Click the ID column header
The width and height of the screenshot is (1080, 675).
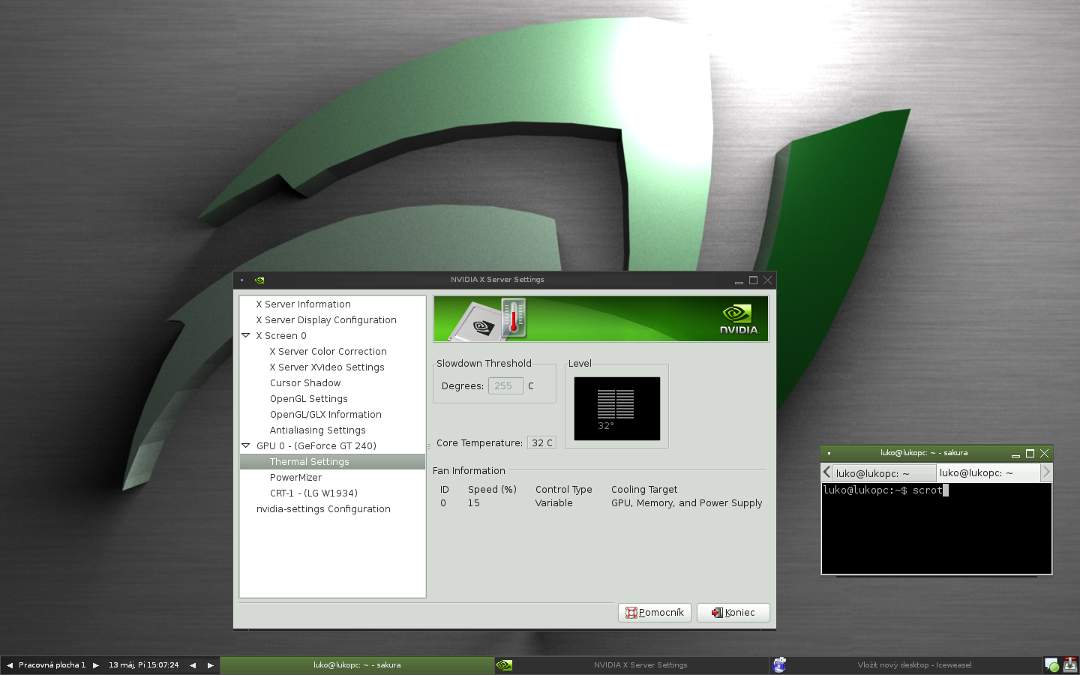[x=444, y=490]
